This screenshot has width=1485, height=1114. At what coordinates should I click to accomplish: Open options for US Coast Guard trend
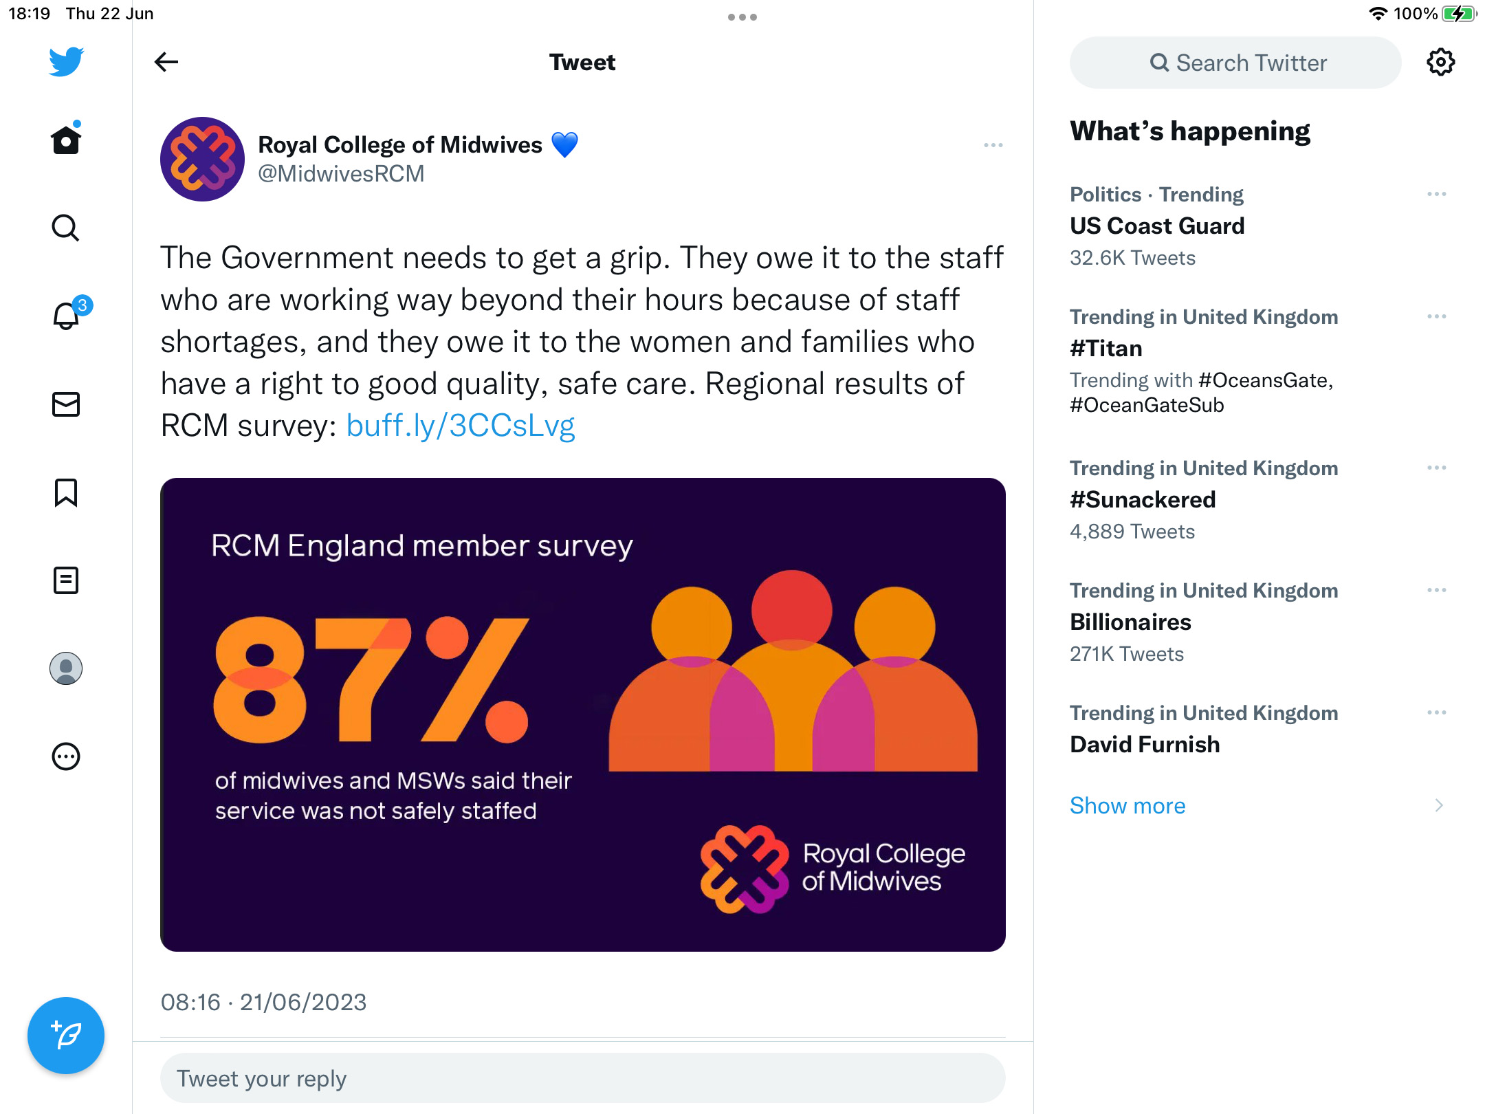[x=1436, y=195]
